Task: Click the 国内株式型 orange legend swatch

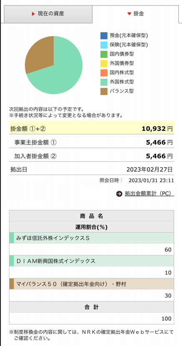Action: [104, 73]
